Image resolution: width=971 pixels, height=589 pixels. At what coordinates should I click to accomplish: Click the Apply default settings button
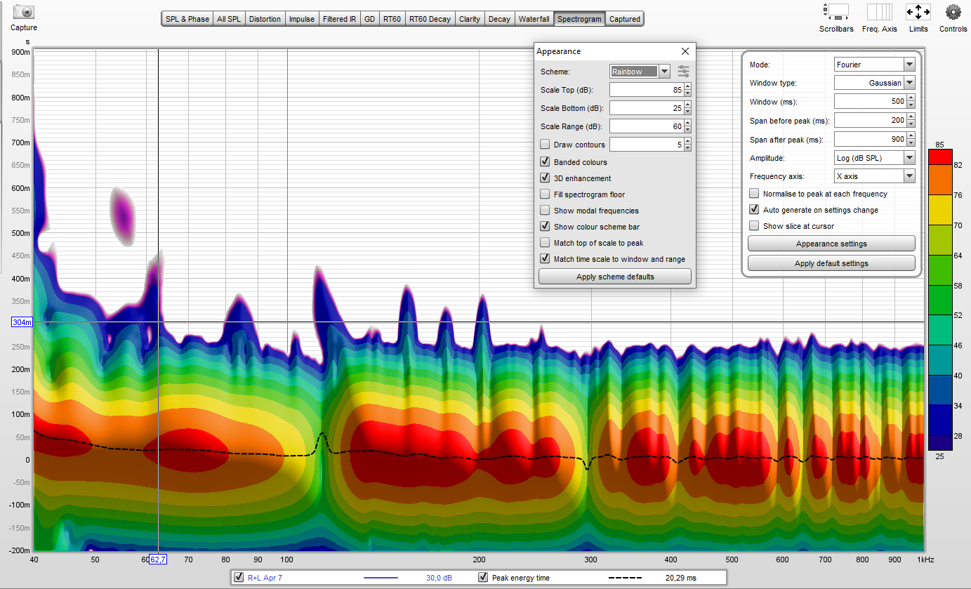831,263
